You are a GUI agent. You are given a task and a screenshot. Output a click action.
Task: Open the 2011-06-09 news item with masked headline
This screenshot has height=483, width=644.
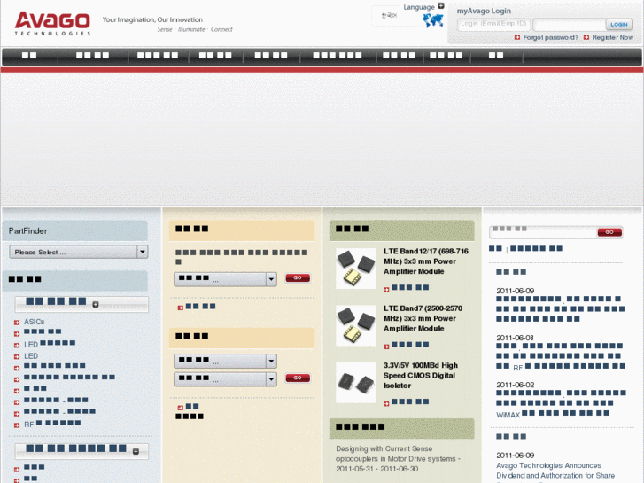pyautogui.click(x=560, y=308)
